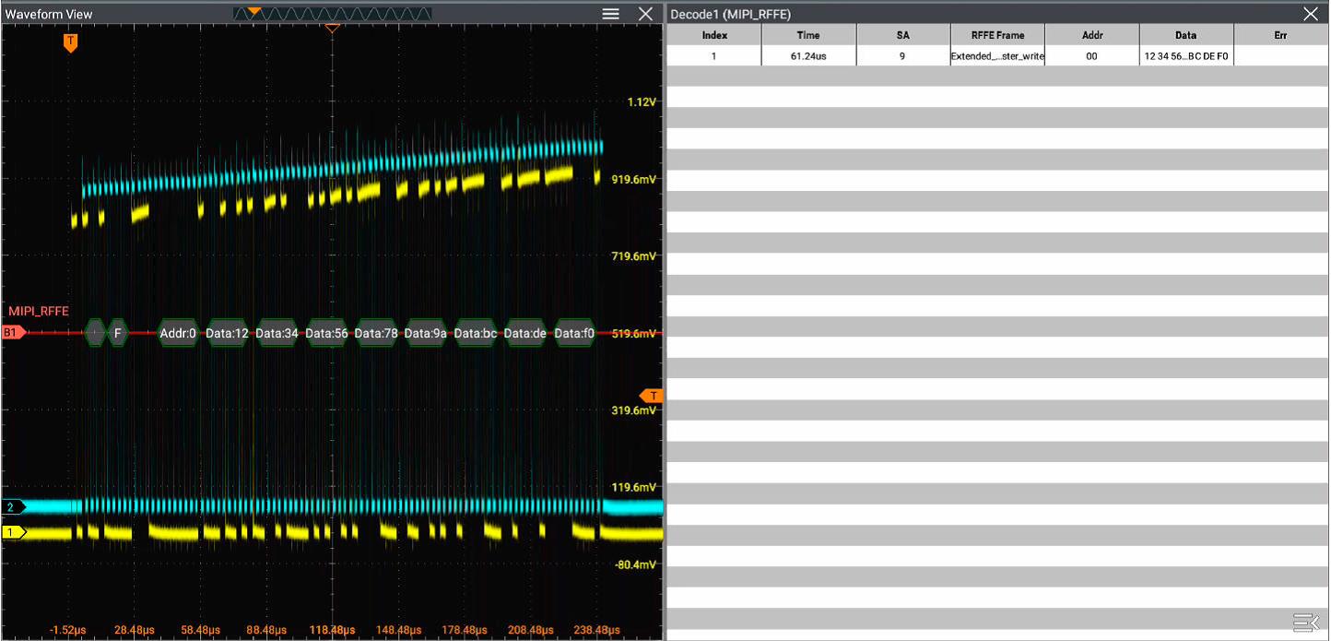Click the decode table options icon at bottom-right

[1305, 623]
